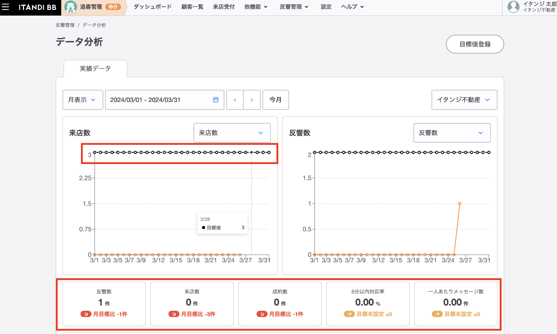The height and width of the screenshot is (334, 557).
Task: Click the 5分以内対応率 summary card
Action: coord(368,304)
